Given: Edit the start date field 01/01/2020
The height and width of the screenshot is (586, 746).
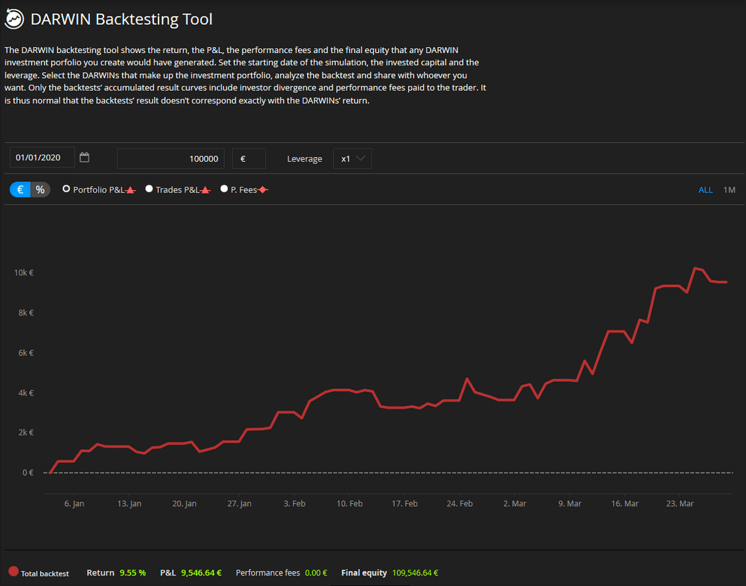Looking at the screenshot, I should [x=43, y=157].
